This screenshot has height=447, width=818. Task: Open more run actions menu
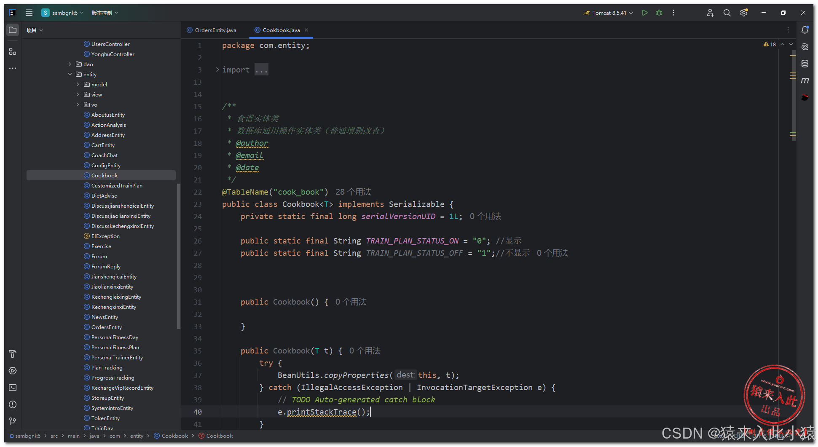pyautogui.click(x=673, y=13)
